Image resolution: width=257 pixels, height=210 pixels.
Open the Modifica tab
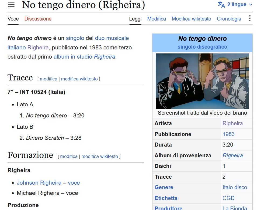tap(157, 19)
